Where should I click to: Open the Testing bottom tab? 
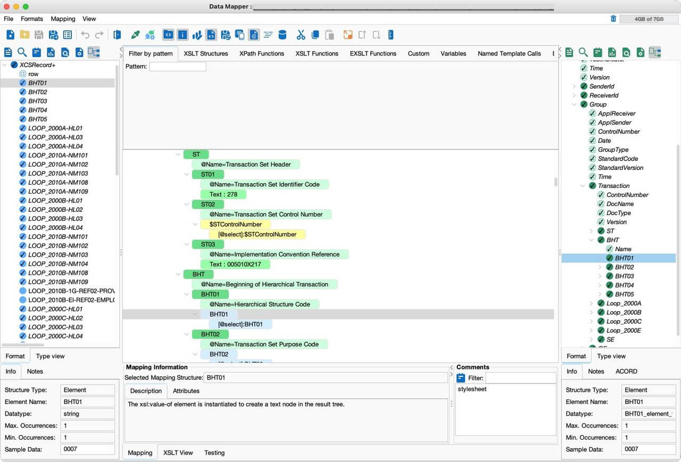(x=214, y=452)
